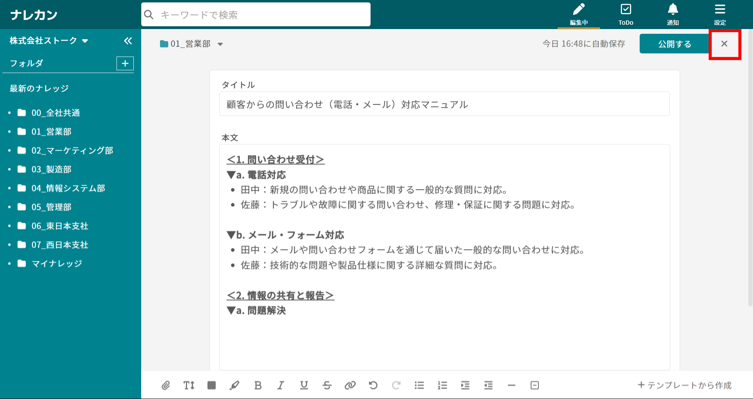The height and width of the screenshot is (399, 753).
Task: Open the 通知 notifications tab
Action: pyautogui.click(x=673, y=15)
